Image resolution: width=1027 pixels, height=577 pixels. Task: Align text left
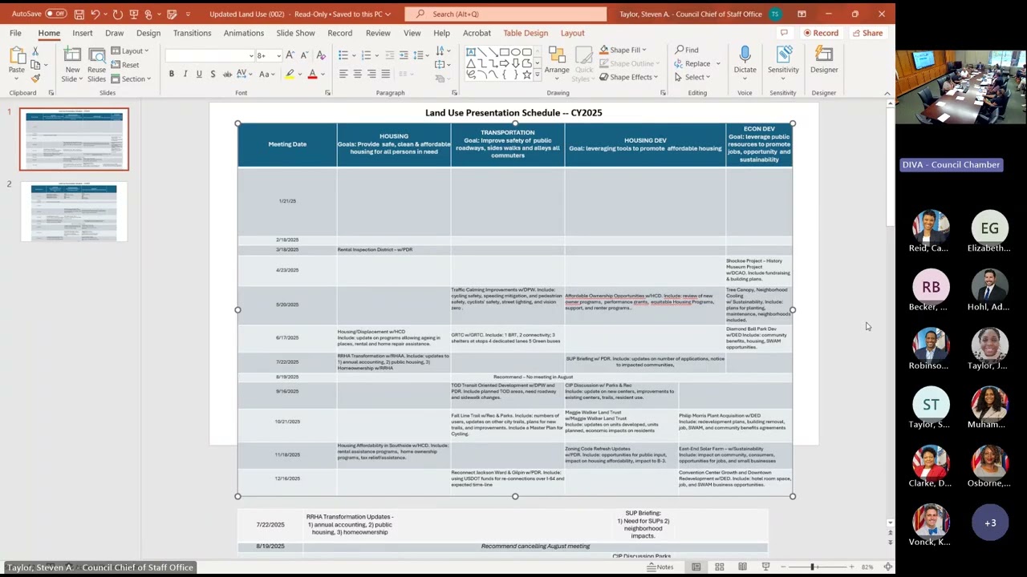(343, 74)
